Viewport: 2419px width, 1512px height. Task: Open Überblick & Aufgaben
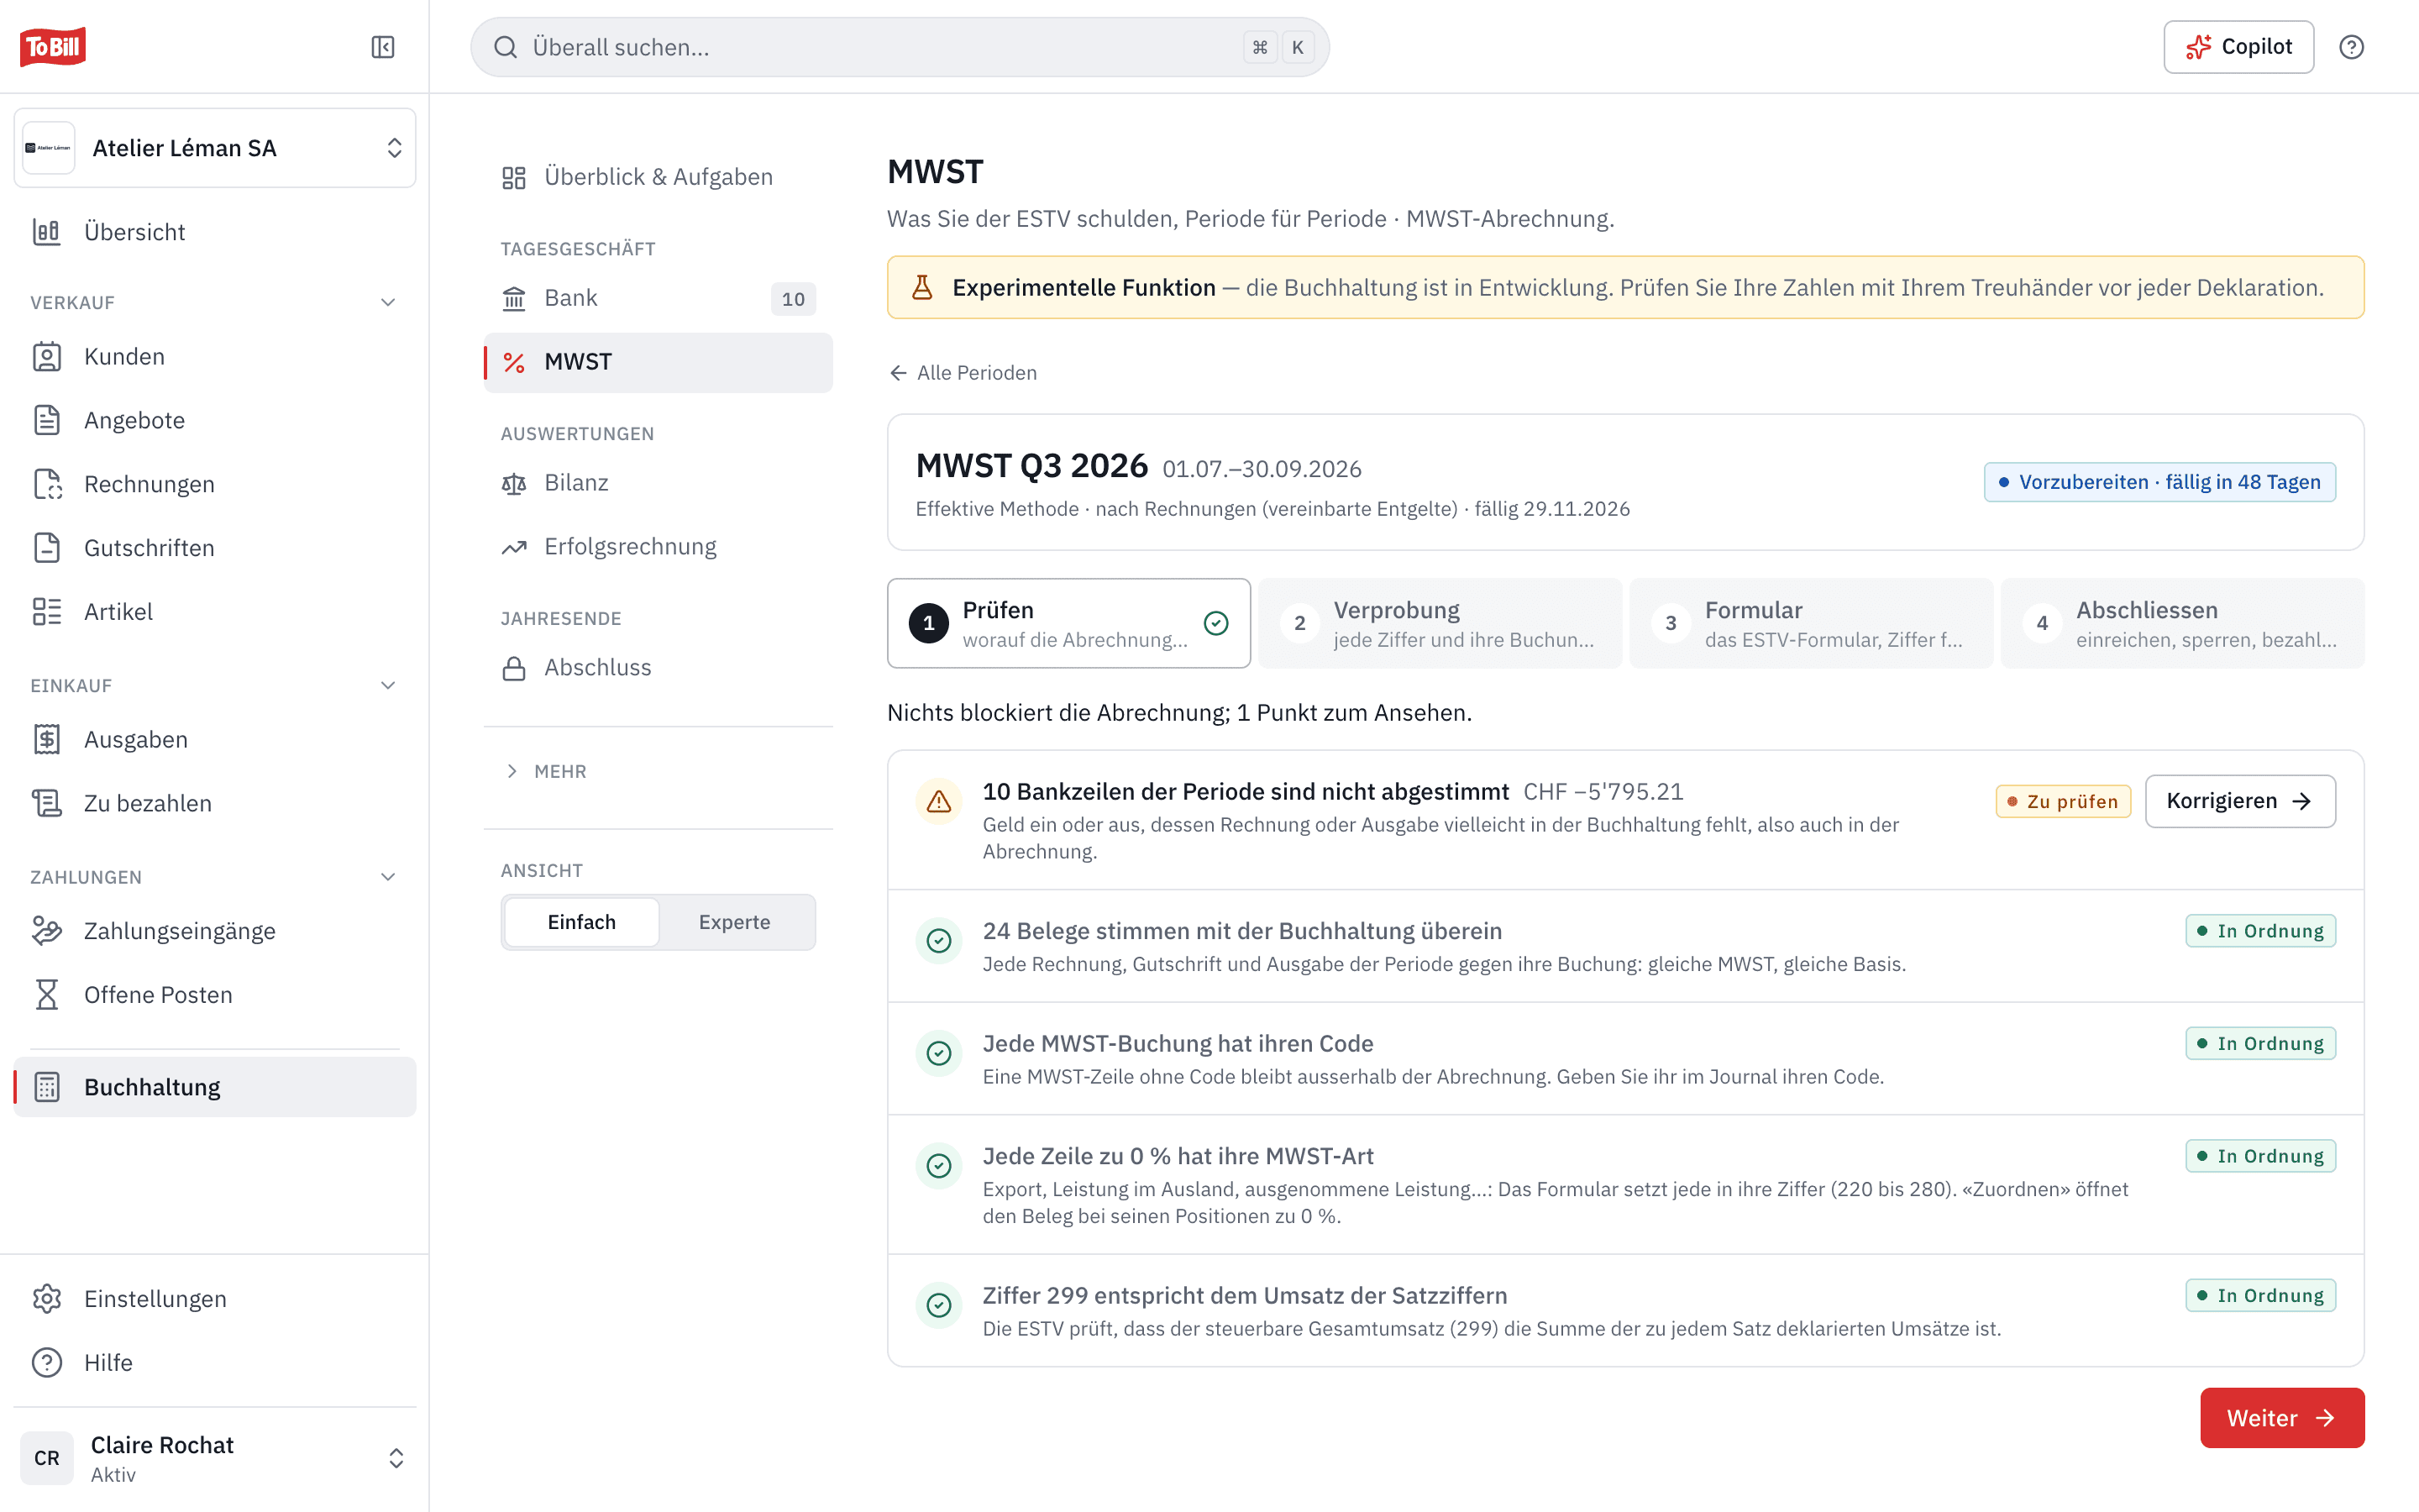pyautogui.click(x=658, y=177)
